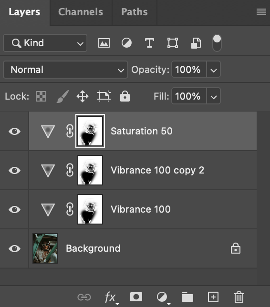Toggle mask link on Vibrance 100 layer
The image size is (270, 307).
pyautogui.click(x=70, y=209)
